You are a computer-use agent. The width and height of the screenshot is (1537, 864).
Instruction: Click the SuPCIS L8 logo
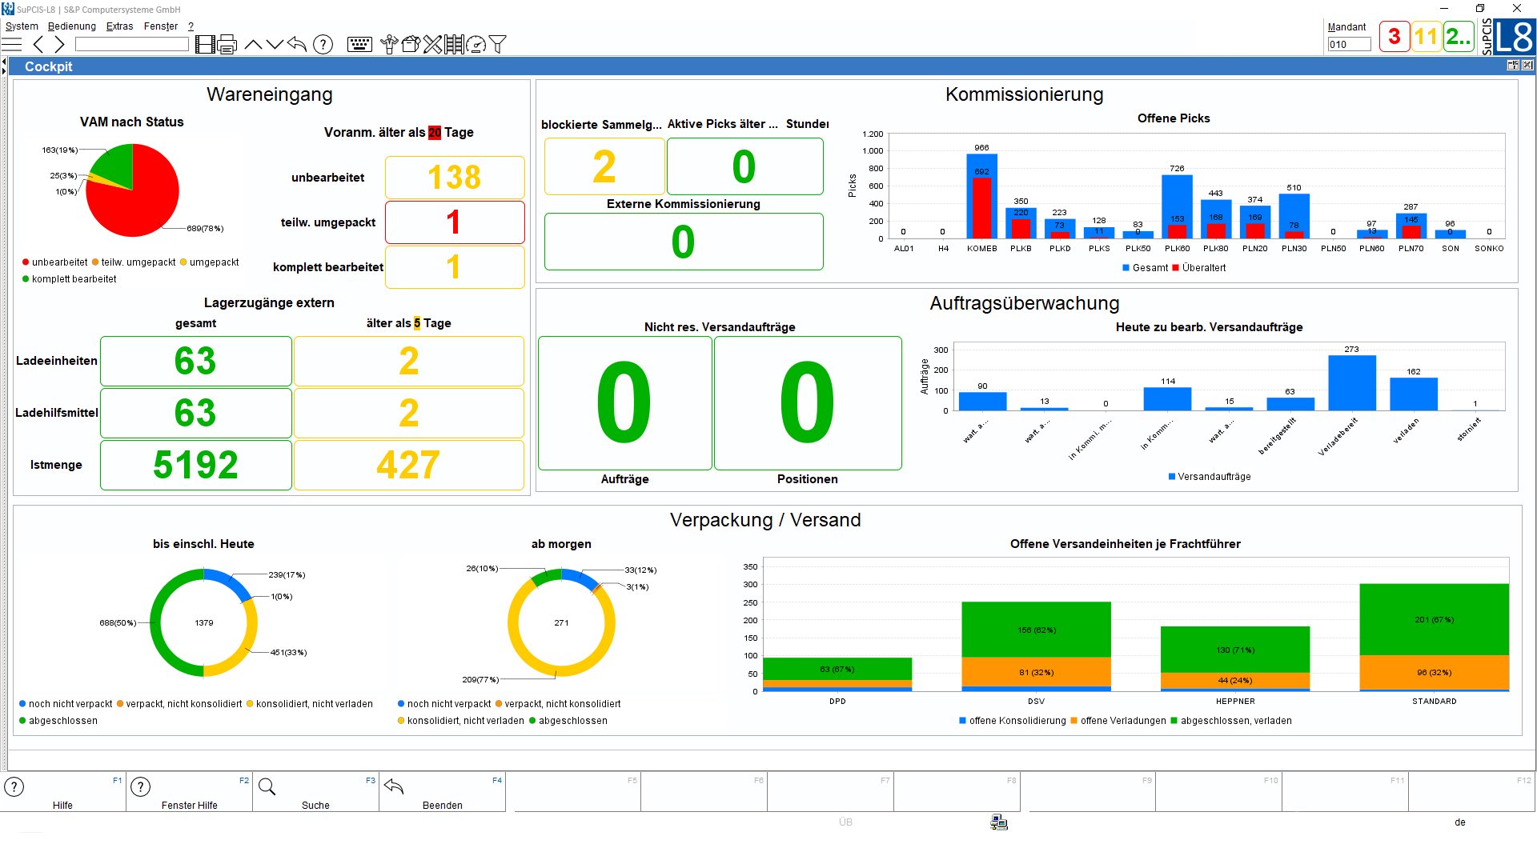[1507, 37]
